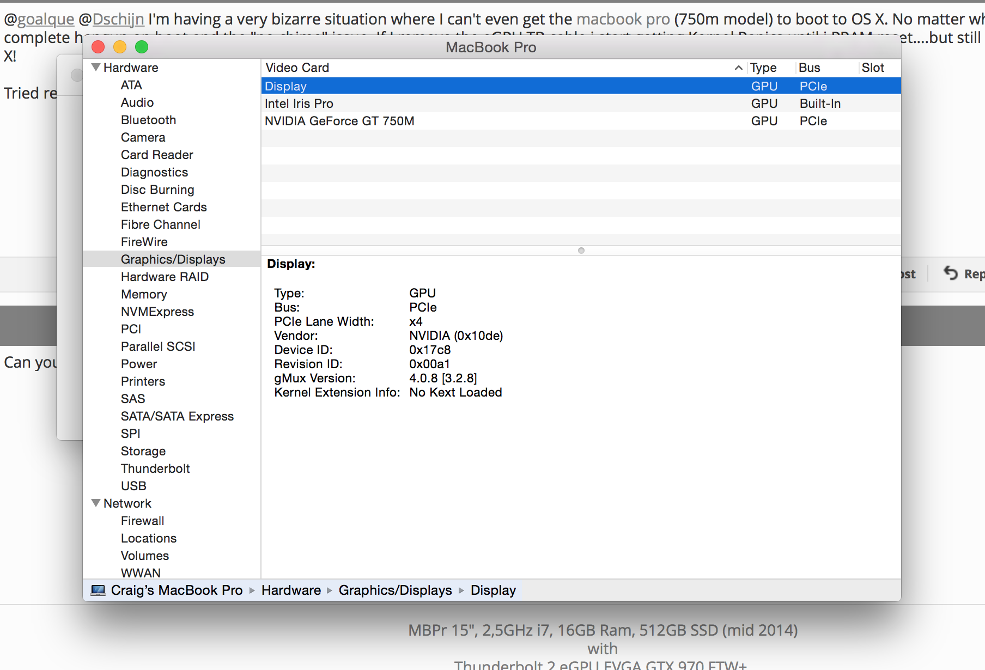985x670 pixels.
Task: Select Thunderbolt in the sidebar
Action: click(x=155, y=468)
